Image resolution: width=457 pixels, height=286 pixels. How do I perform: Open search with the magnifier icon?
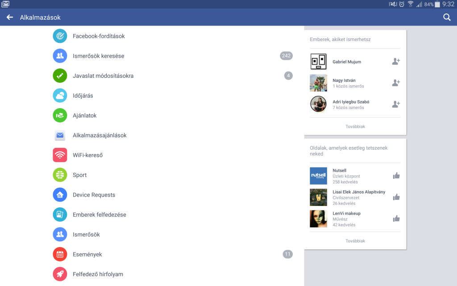click(447, 17)
